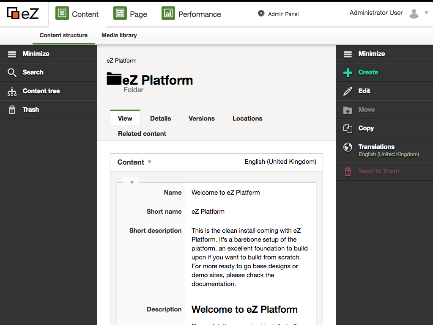Click the user avatar thumbnail
The height and width of the screenshot is (325, 433).
tap(413, 13)
